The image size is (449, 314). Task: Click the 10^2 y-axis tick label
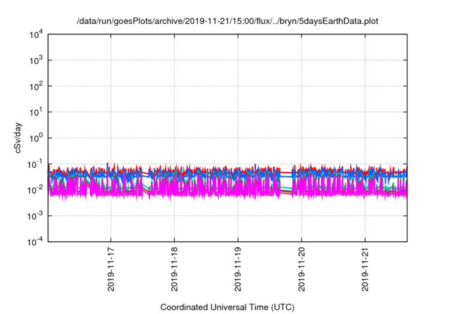(36, 86)
